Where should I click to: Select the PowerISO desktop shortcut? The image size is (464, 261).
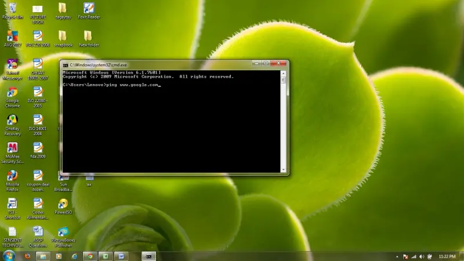click(63, 206)
